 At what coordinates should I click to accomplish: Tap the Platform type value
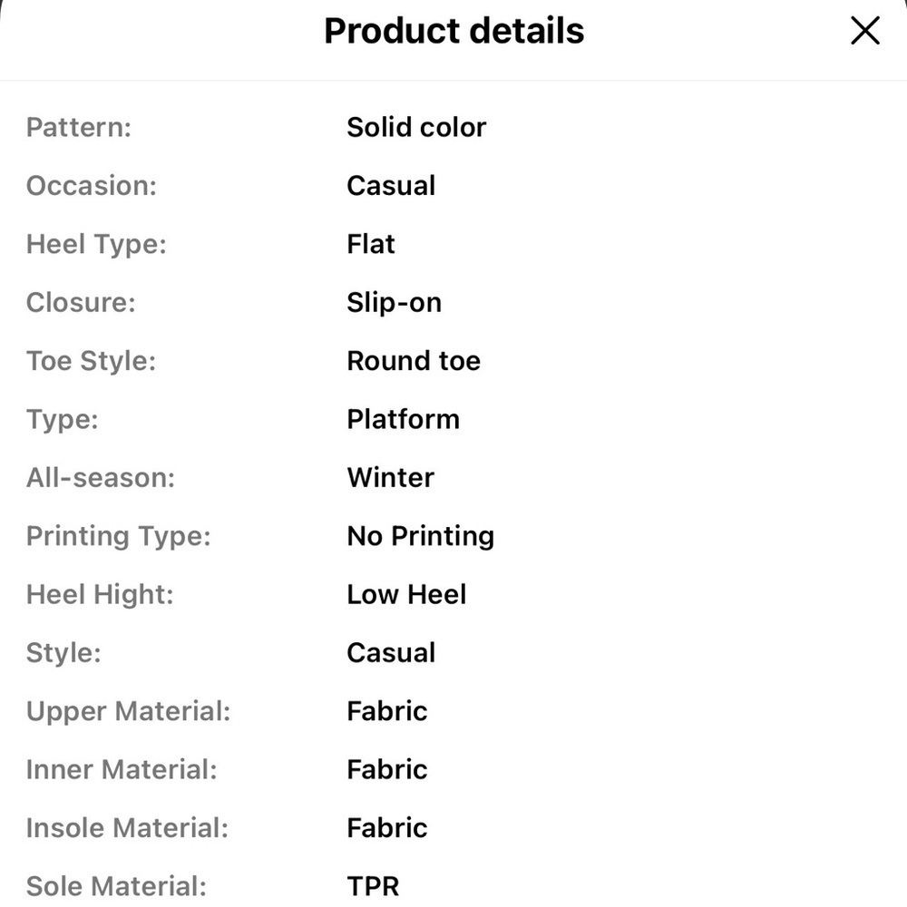[x=404, y=419]
